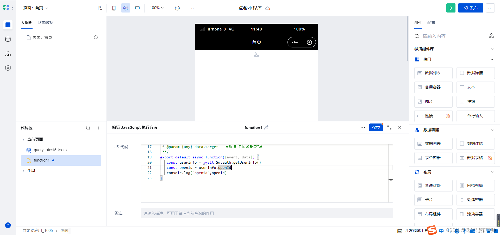Select 数据列表 component under 热门
The width and height of the screenshot is (500, 235).
(x=433, y=73)
